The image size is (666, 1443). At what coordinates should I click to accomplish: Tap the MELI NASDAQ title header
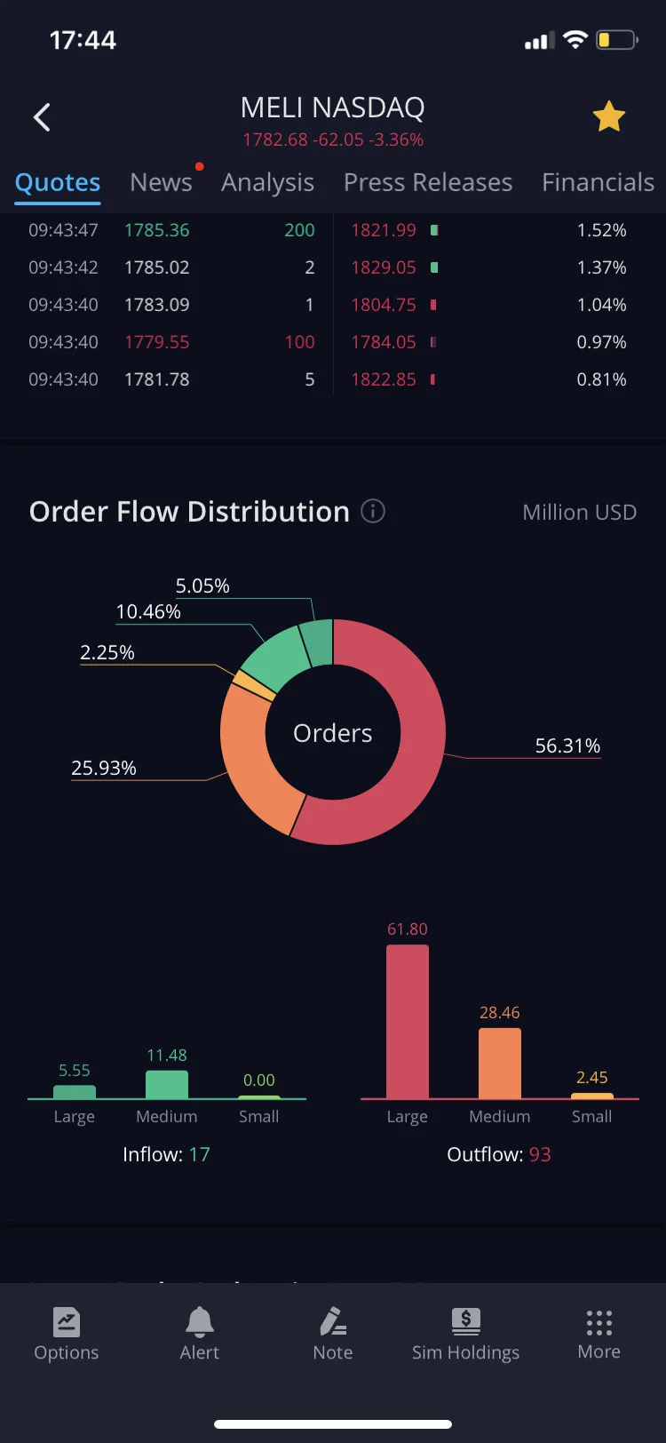tap(333, 108)
